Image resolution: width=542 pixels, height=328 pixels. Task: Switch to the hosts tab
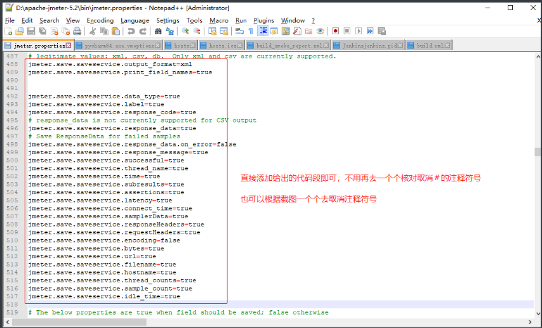[x=180, y=45]
